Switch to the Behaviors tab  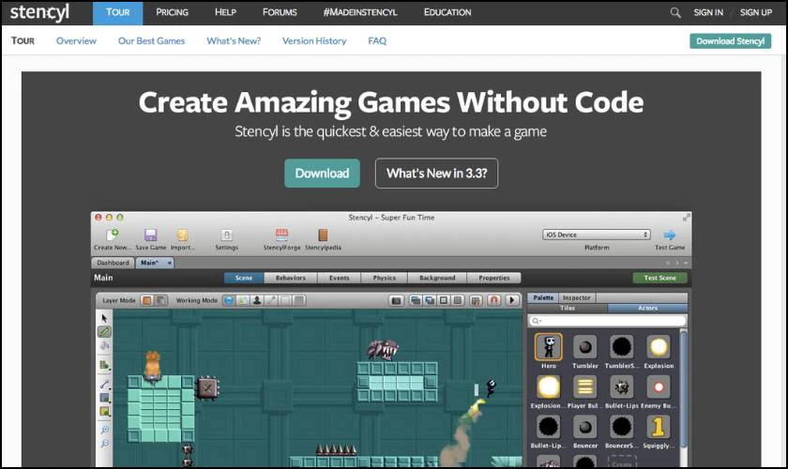(291, 278)
